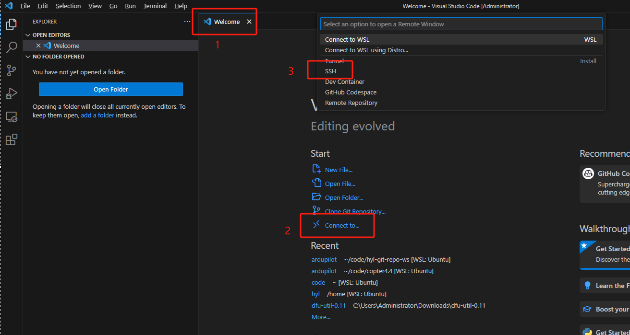Open the Selection menu
The height and width of the screenshot is (335, 630).
coord(68,6)
